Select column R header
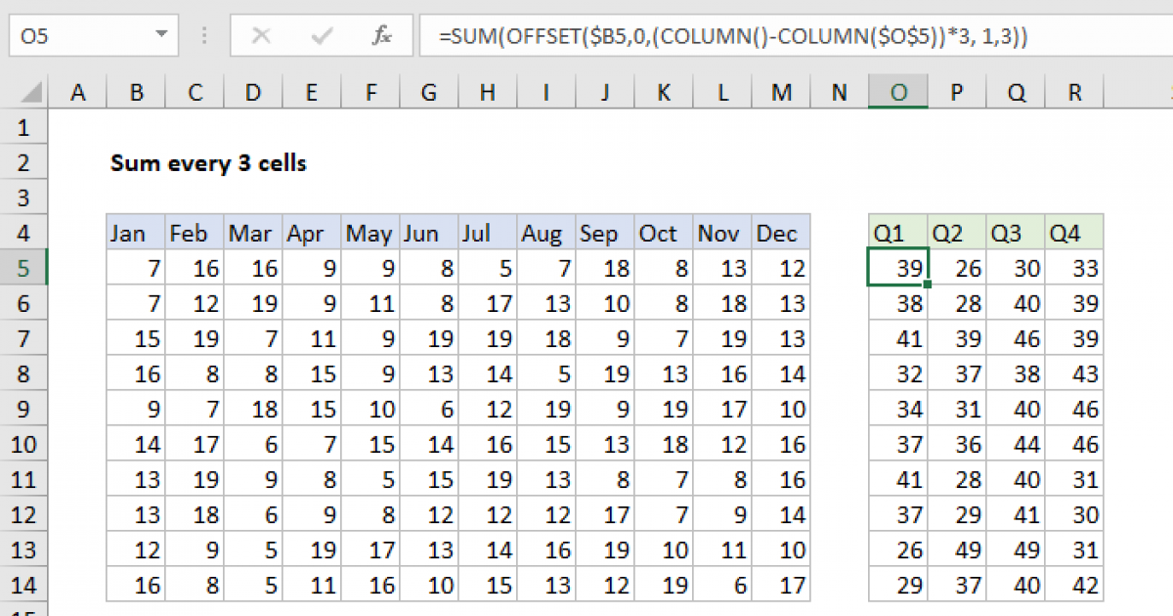This screenshot has height=616, width=1173. pyautogui.click(x=1074, y=93)
